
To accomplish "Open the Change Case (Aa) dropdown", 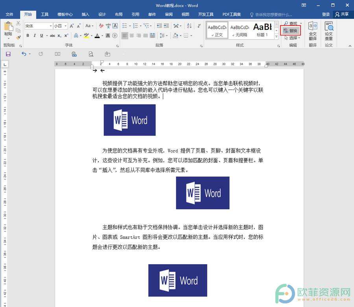I will click(89, 26).
